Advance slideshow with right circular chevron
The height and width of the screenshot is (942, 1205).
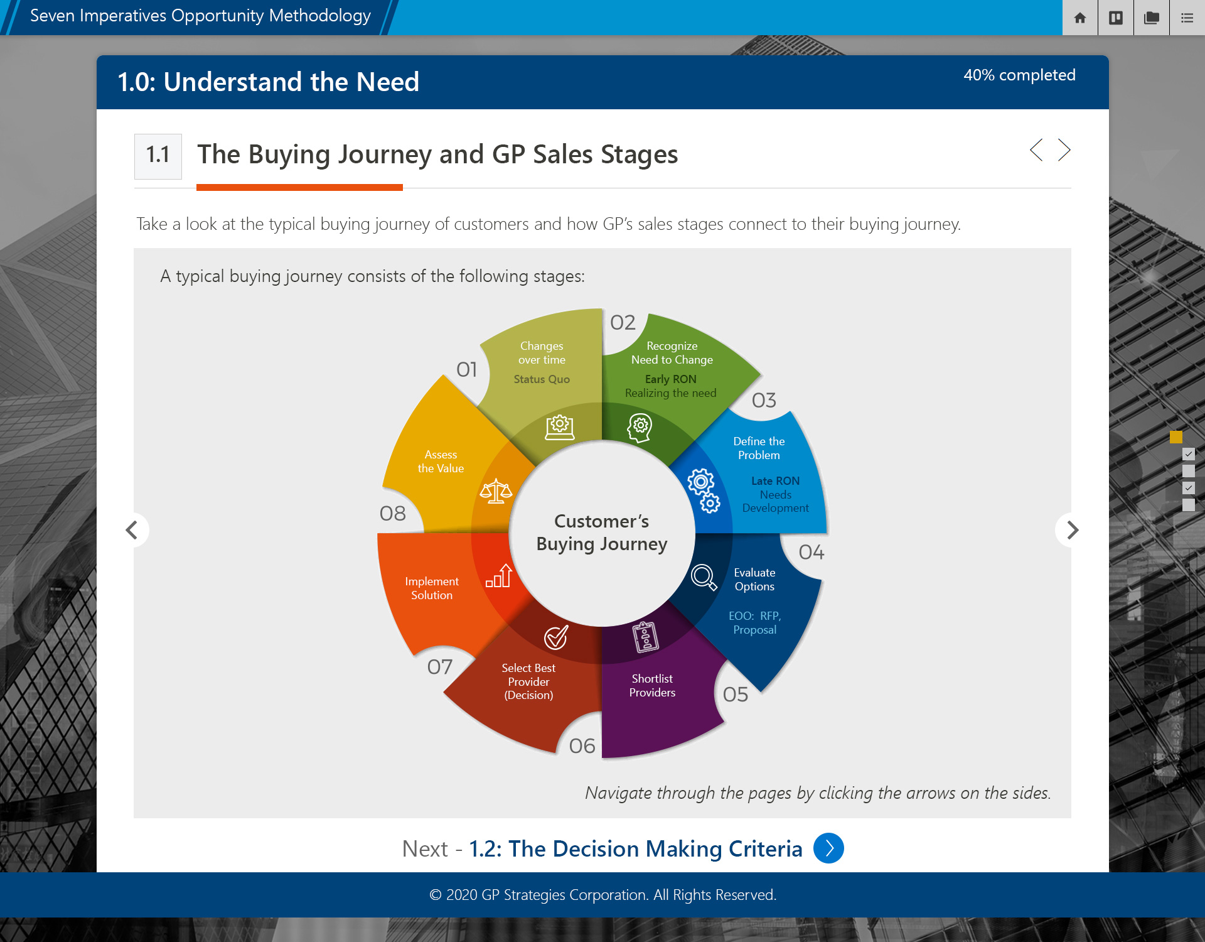[1072, 530]
